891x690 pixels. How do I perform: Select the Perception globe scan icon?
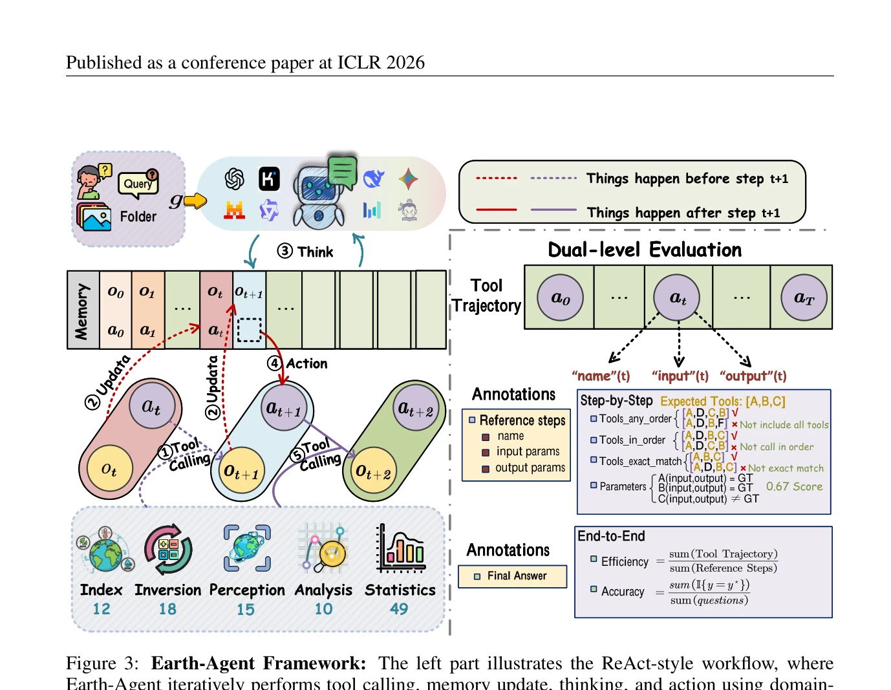(x=247, y=548)
